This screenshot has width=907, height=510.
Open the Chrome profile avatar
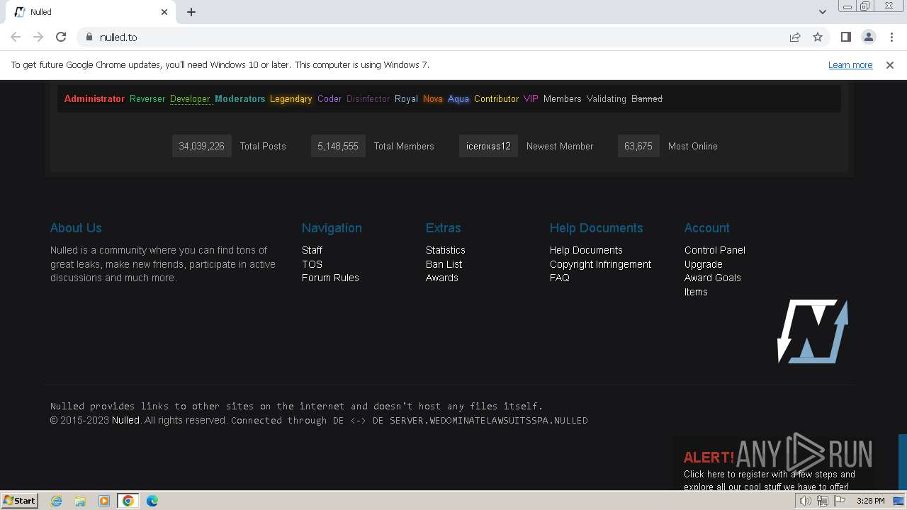point(869,37)
